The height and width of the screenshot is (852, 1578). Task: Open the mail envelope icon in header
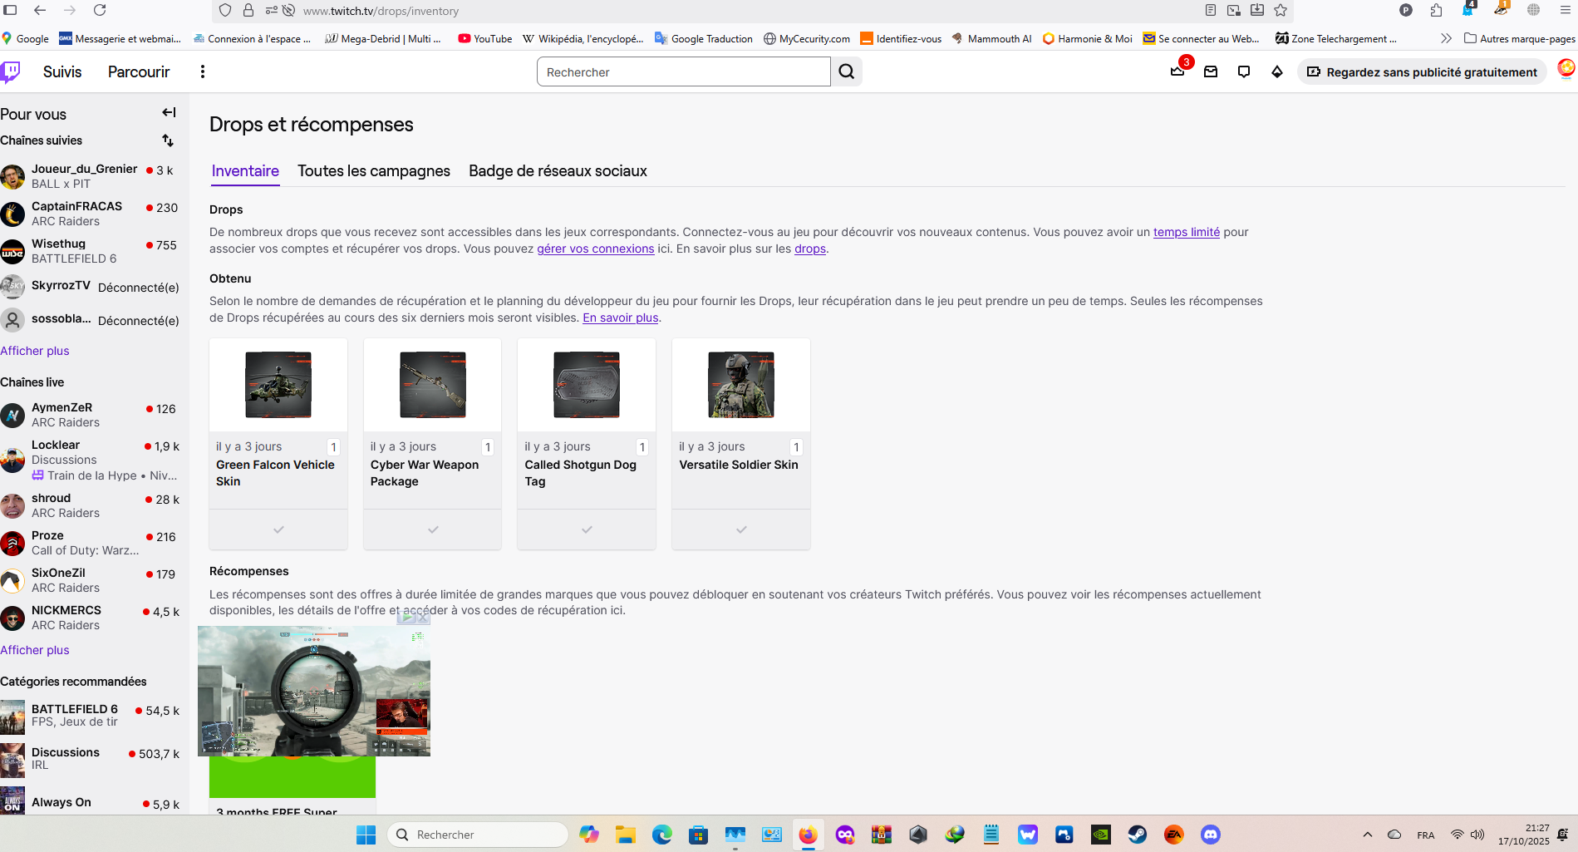point(1211,71)
